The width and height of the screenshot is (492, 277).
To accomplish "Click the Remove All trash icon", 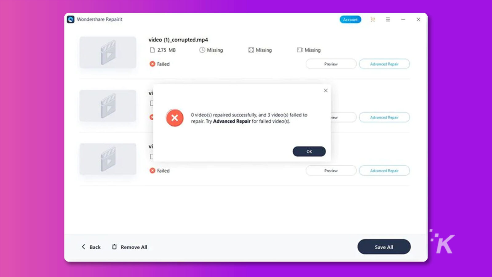I will [114, 247].
